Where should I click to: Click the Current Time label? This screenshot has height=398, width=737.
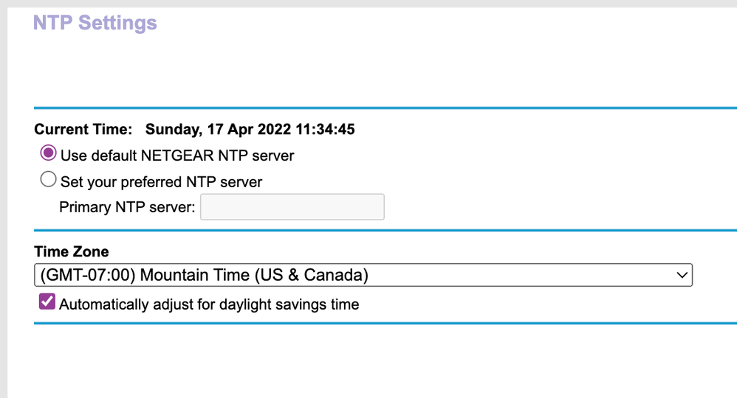pyautogui.click(x=83, y=130)
